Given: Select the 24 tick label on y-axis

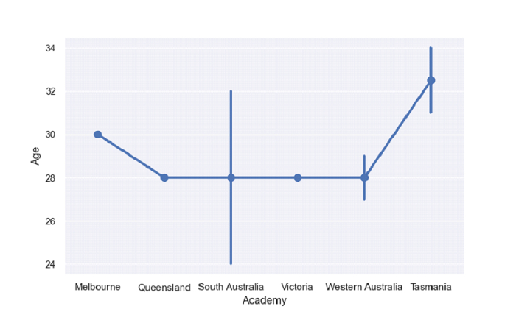Looking at the screenshot, I should [52, 264].
